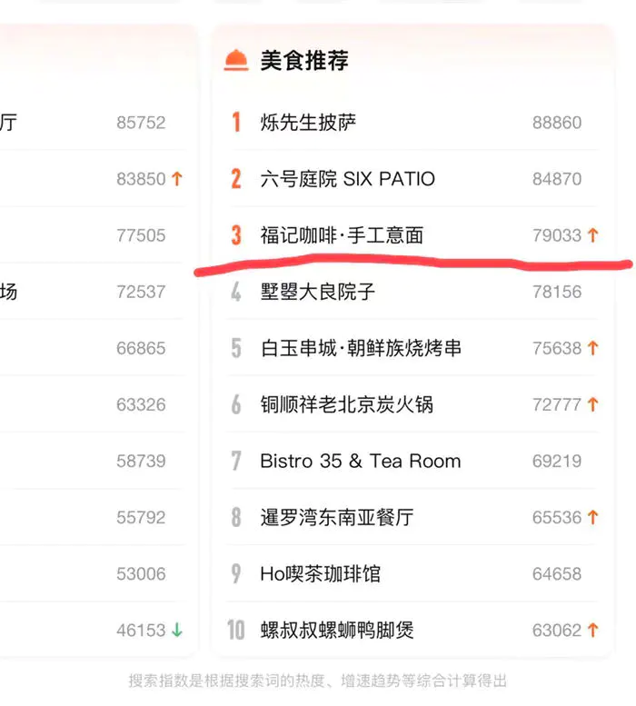Click the up arrow beside 63062
636x706 pixels.
[593, 630]
